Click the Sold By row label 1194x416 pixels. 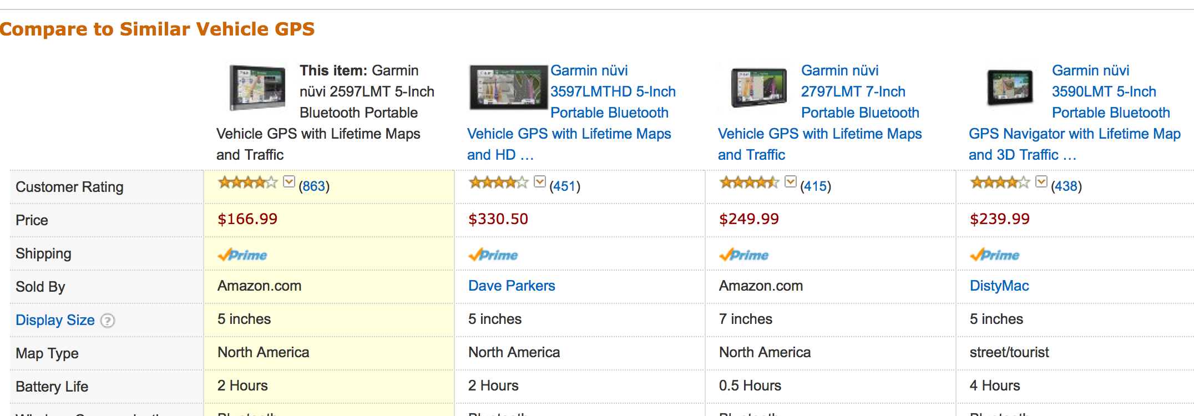pos(41,287)
